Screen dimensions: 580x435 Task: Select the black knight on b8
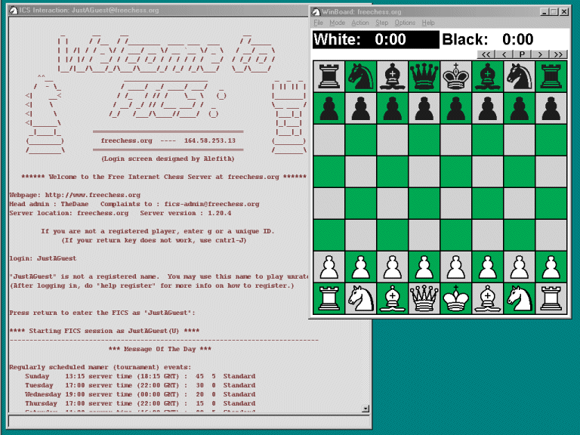(361, 76)
